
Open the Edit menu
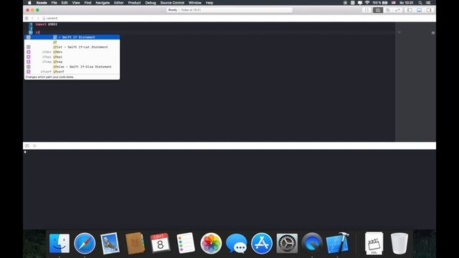point(65,3)
